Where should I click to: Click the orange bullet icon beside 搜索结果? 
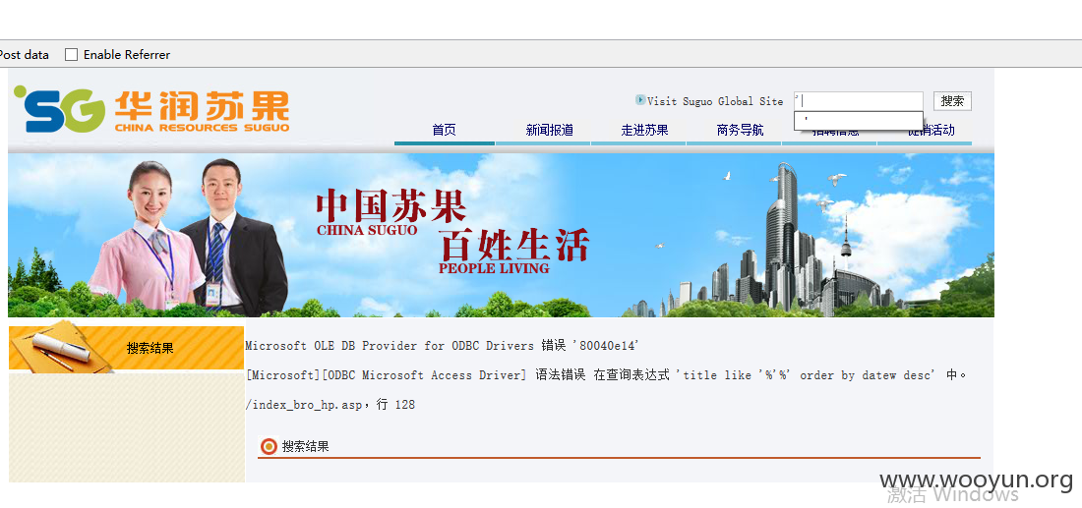point(269,447)
